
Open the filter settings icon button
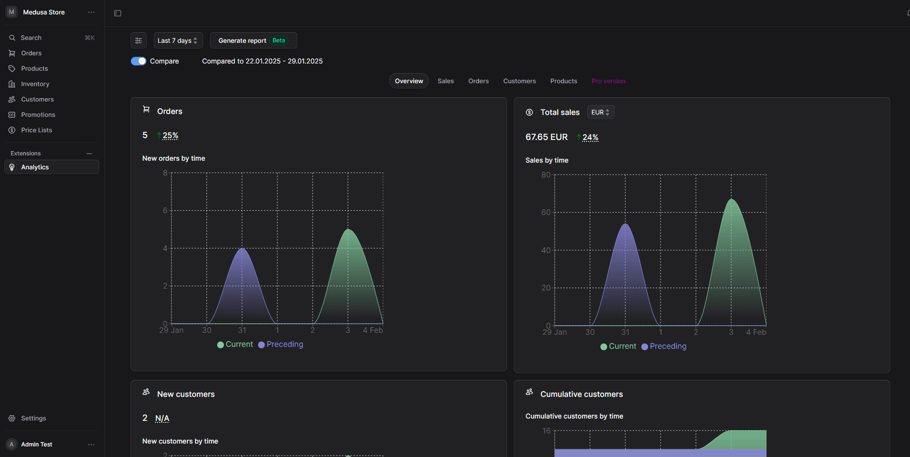[x=139, y=41]
